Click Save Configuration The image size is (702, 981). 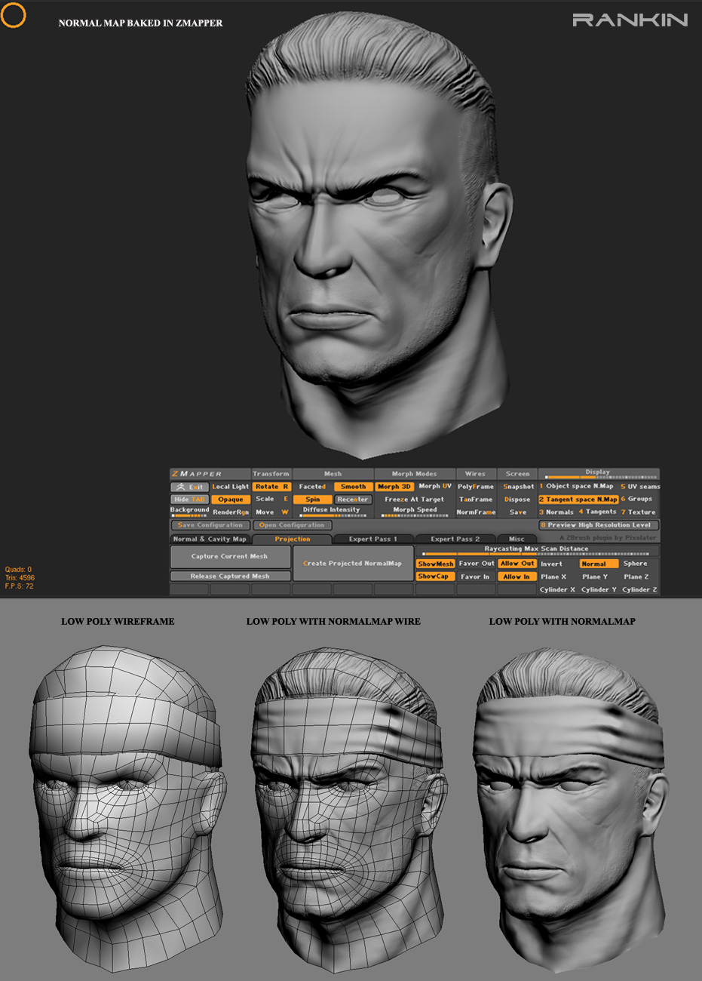[x=210, y=525]
